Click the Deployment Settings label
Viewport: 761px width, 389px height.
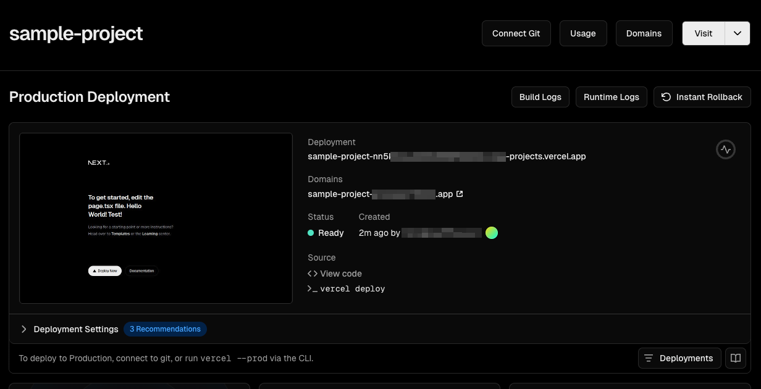click(x=76, y=329)
